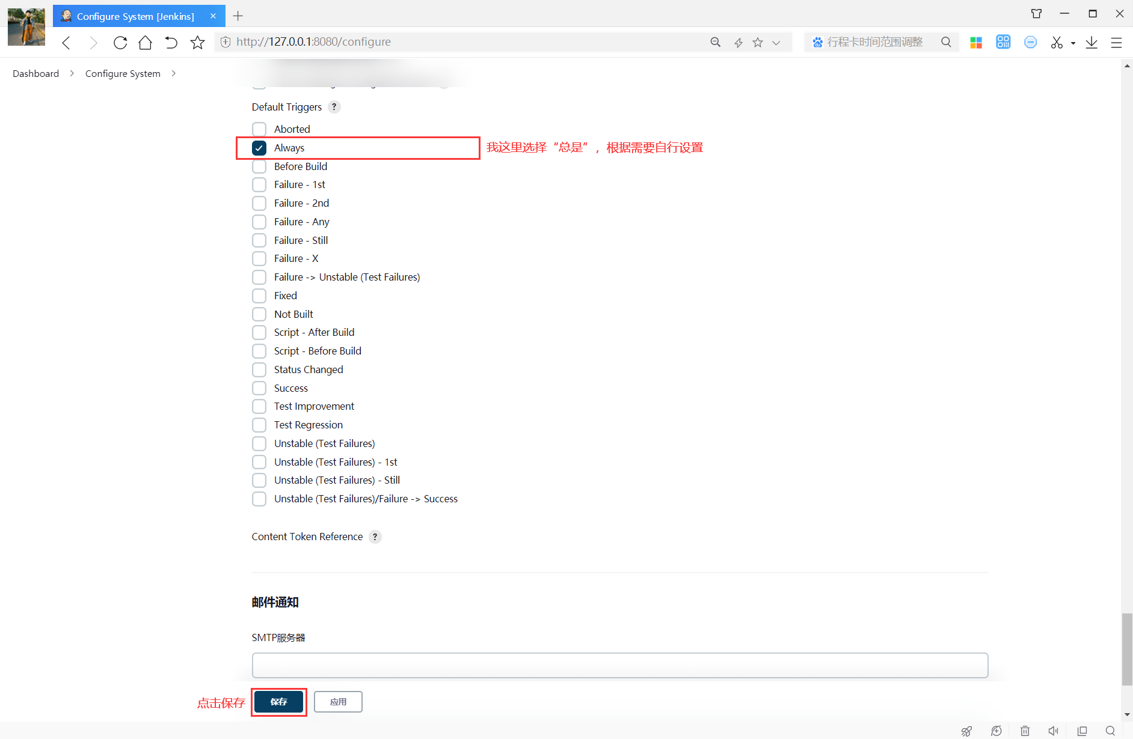Enable Unstable (Test Failures) - Still trigger
The image size is (1133, 739).
pyautogui.click(x=259, y=480)
